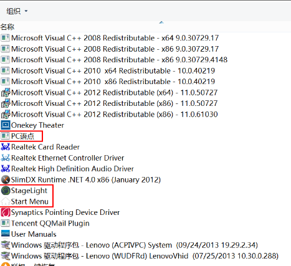Select the User Manuals entry text
The width and height of the screenshot is (291, 266).
[34, 234]
